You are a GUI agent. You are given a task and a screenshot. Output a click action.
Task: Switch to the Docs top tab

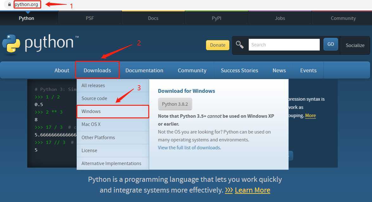(x=153, y=18)
